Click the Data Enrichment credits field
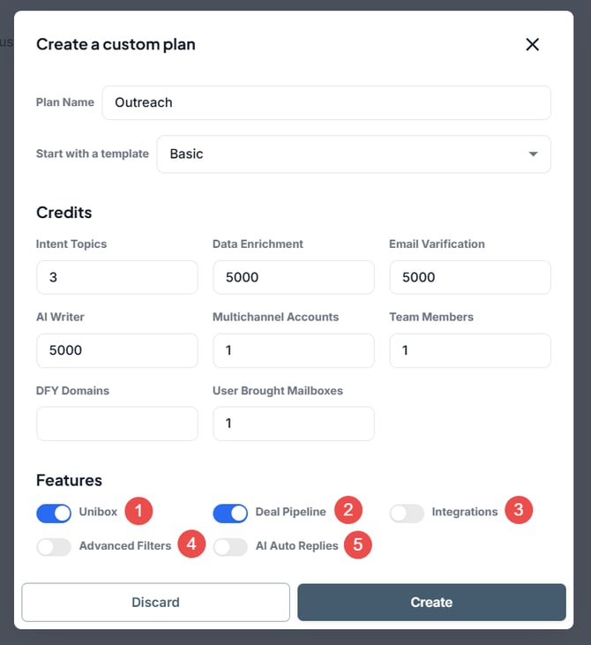The height and width of the screenshot is (645, 591). (x=293, y=277)
